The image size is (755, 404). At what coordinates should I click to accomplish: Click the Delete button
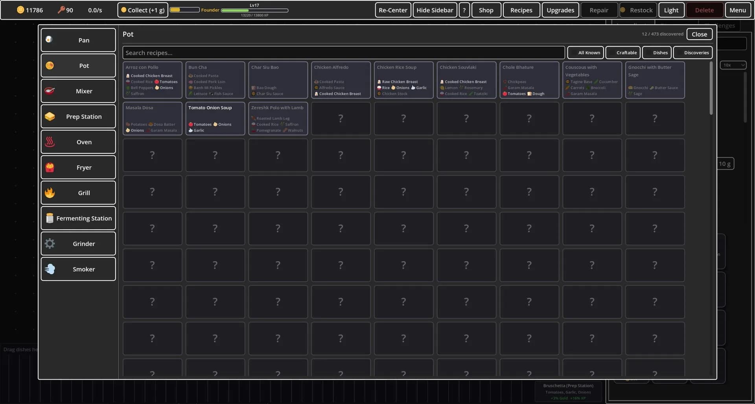pos(704,10)
